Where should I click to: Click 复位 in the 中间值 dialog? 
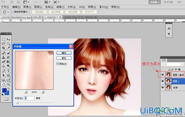pyautogui.click(x=64, y=58)
